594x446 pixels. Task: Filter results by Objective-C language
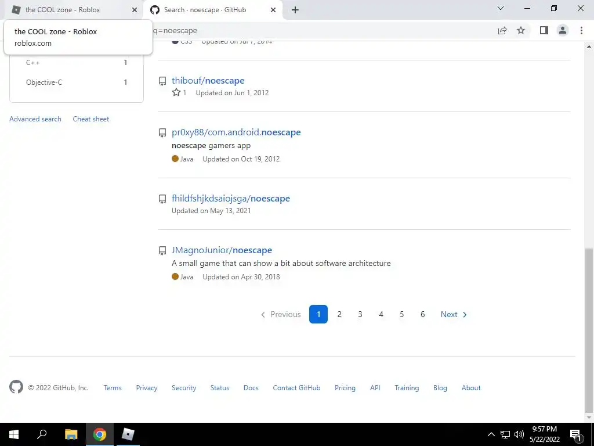pyautogui.click(x=76, y=82)
